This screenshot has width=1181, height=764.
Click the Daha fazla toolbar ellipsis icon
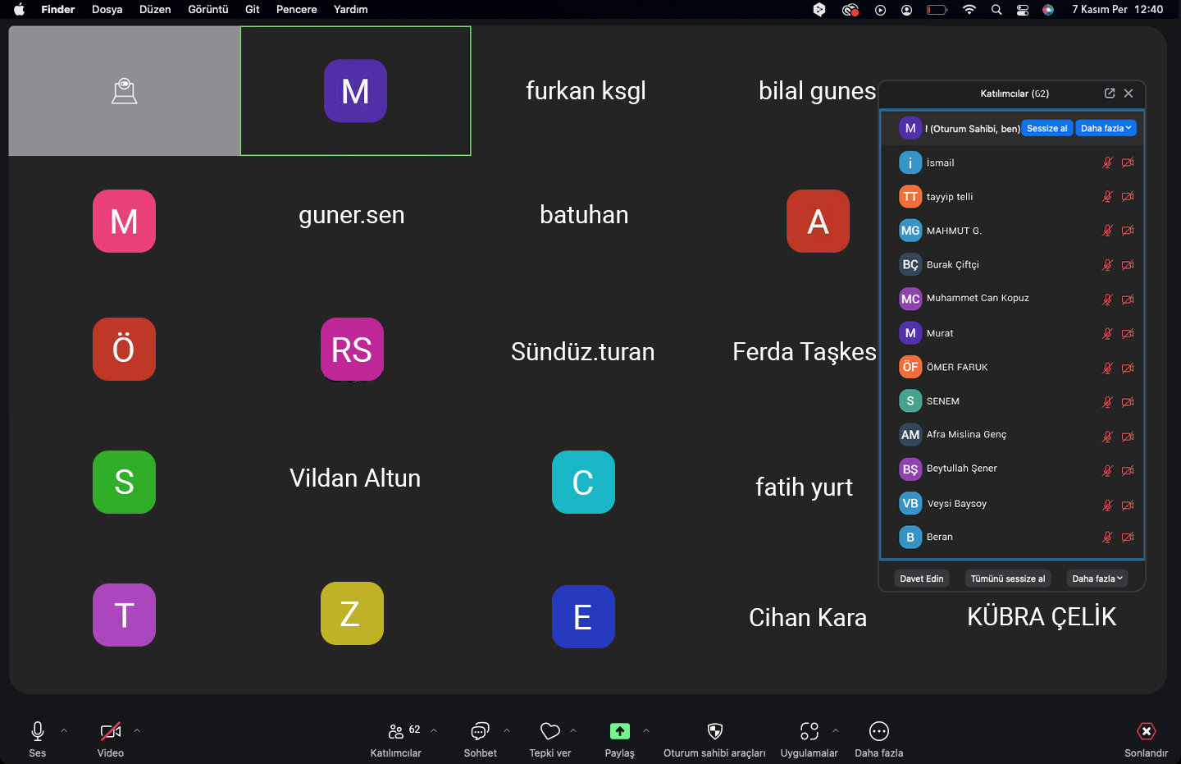[878, 731]
